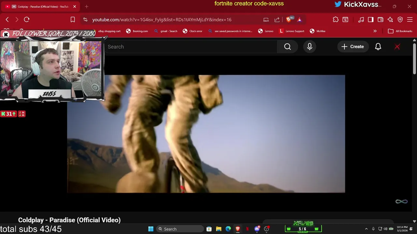Open volume control in system tray
This screenshot has height=234, width=417.
click(x=386, y=229)
